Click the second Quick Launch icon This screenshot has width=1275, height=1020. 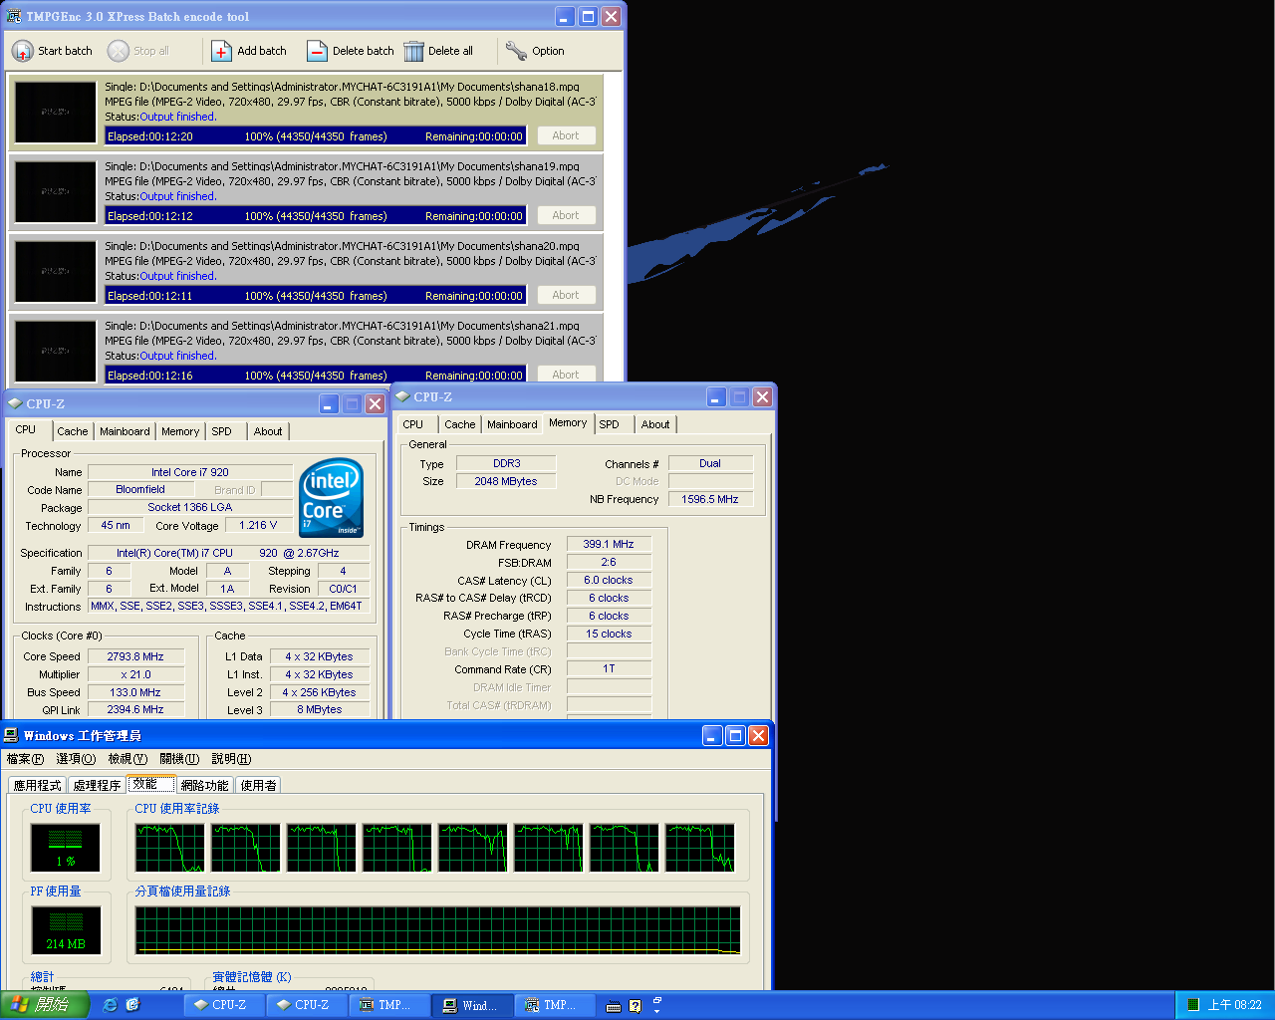[133, 1005]
